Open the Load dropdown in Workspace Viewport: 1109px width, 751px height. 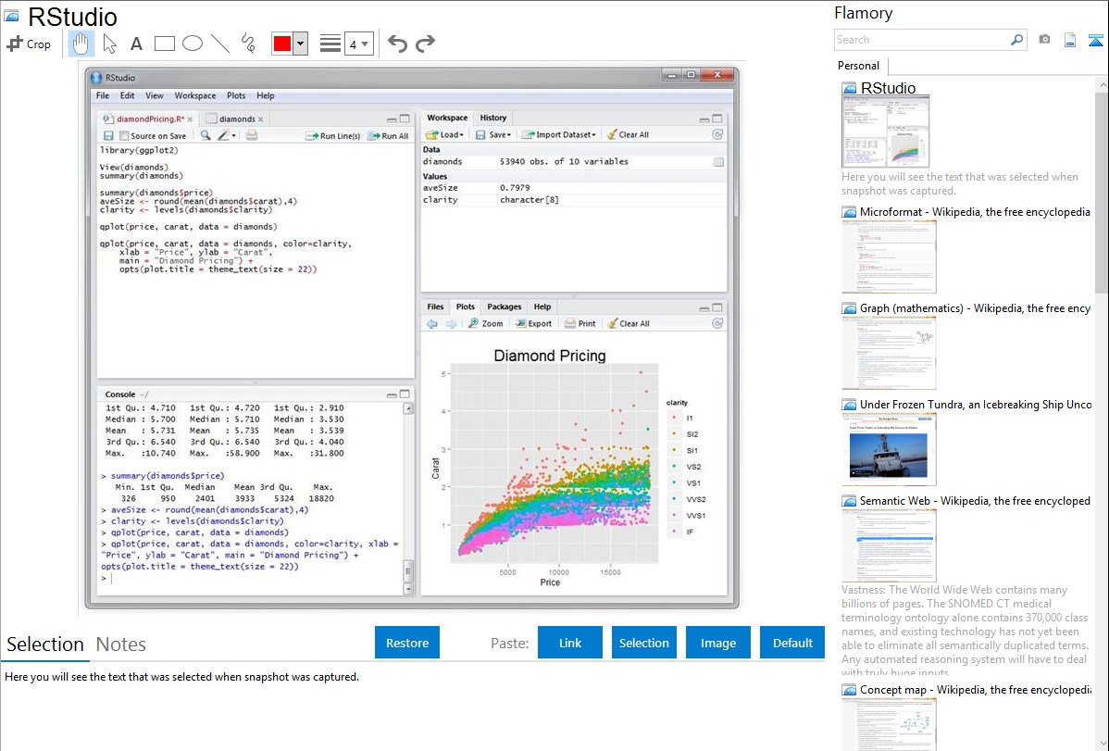coord(444,134)
